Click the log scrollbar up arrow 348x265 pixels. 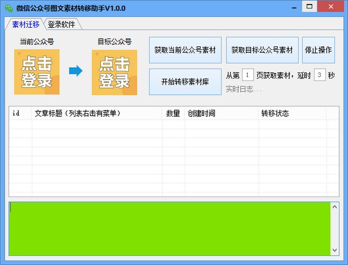tap(335, 207)
